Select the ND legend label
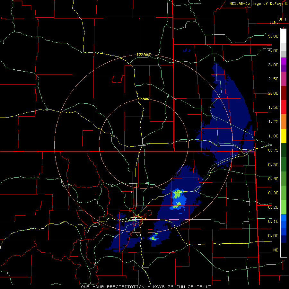The width and height of the screenshot is (289, 289). pos(276,250)
